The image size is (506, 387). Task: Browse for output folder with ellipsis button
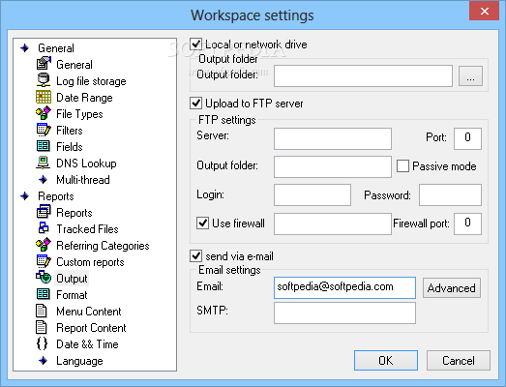click(x=470, y=76)
